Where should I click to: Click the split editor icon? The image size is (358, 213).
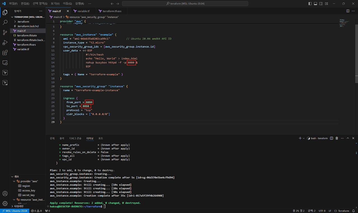coord(348,11)
